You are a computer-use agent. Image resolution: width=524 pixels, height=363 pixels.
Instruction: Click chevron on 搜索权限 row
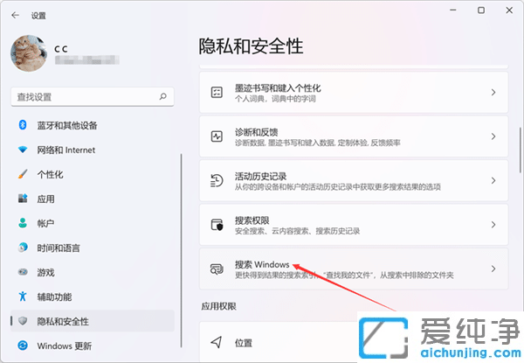(493, 225)
